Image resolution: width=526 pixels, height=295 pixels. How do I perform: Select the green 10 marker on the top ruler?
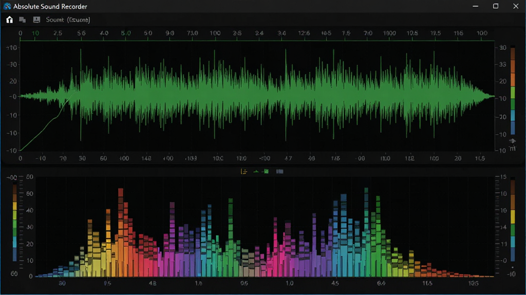(x=35, y=33)
